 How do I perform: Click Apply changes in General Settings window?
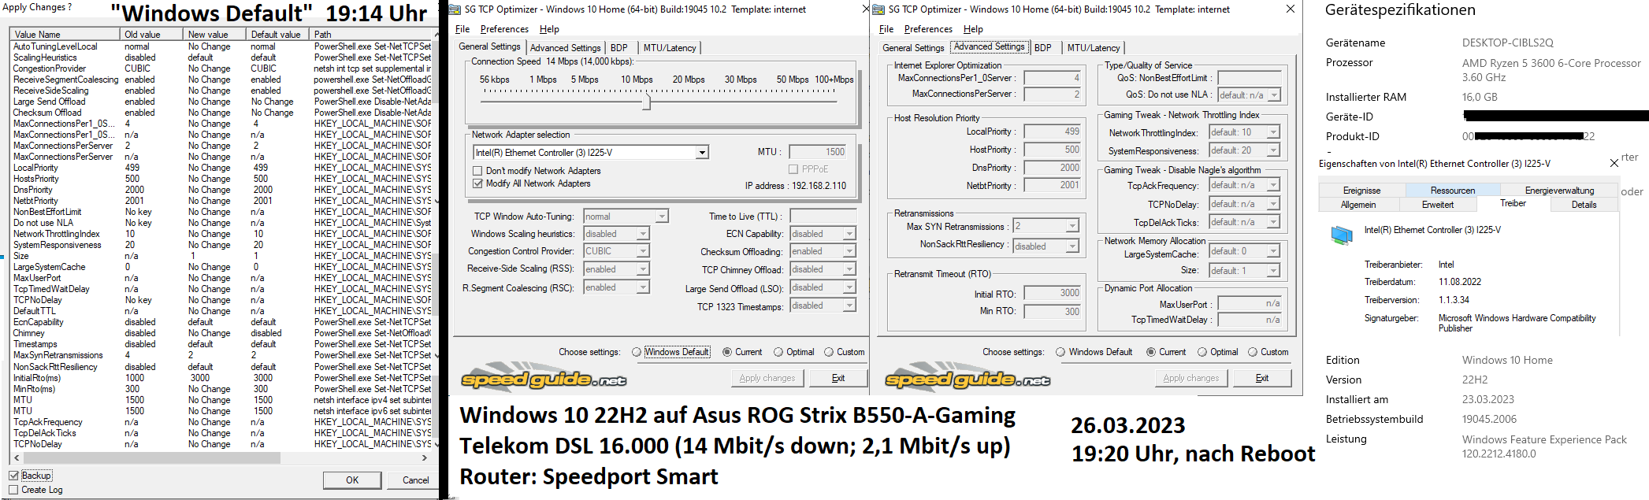pos(767,378)
